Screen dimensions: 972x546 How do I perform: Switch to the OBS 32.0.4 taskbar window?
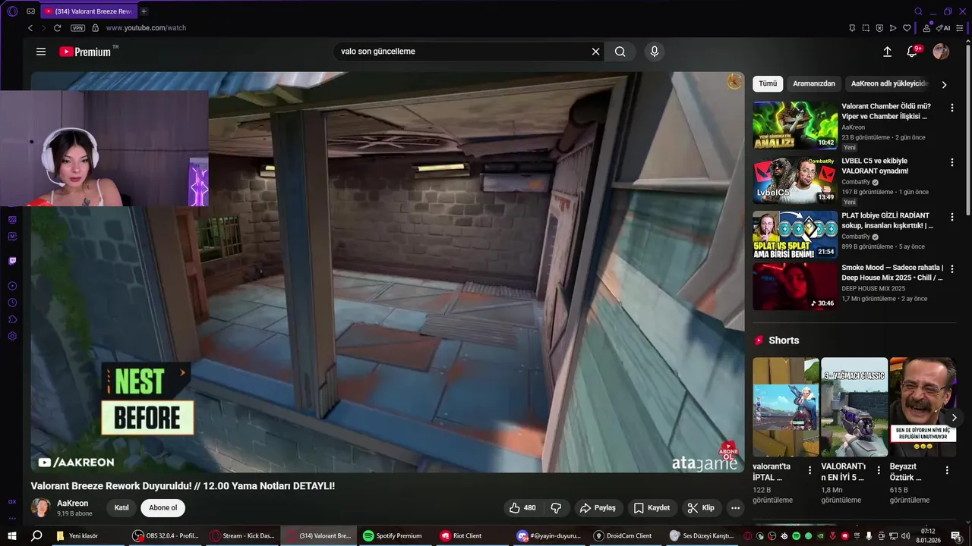click(166, 535)
